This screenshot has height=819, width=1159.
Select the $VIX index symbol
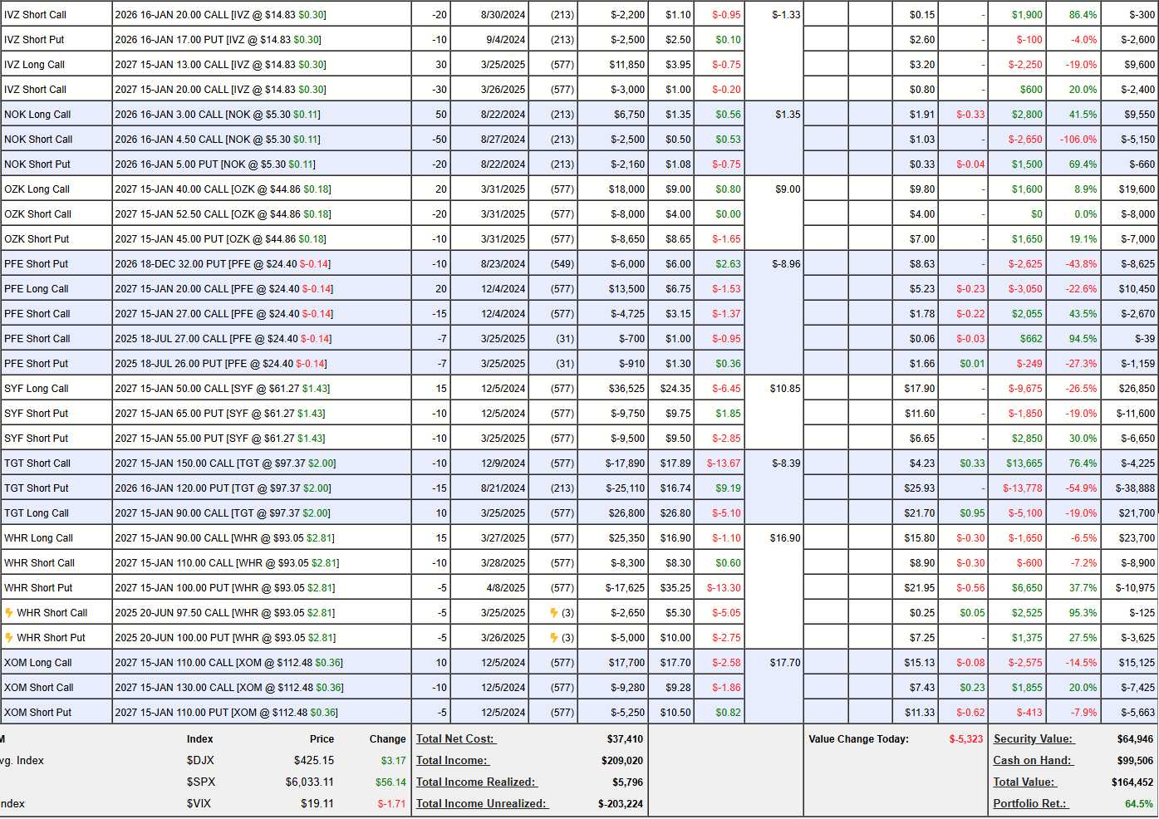(199, 804)
